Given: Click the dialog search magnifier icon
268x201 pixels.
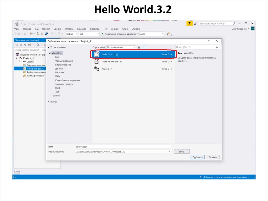Looking at the screenshot, I should (217, 47).
